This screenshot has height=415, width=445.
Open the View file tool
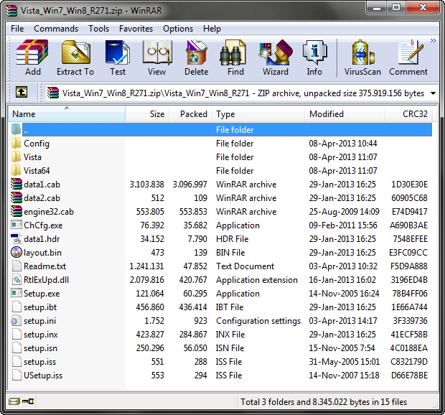tap(156, 58)
